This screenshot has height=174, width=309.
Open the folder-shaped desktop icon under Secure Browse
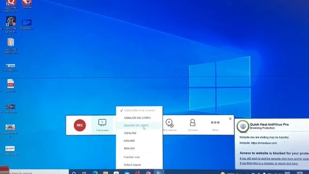(x=11, y=46)
